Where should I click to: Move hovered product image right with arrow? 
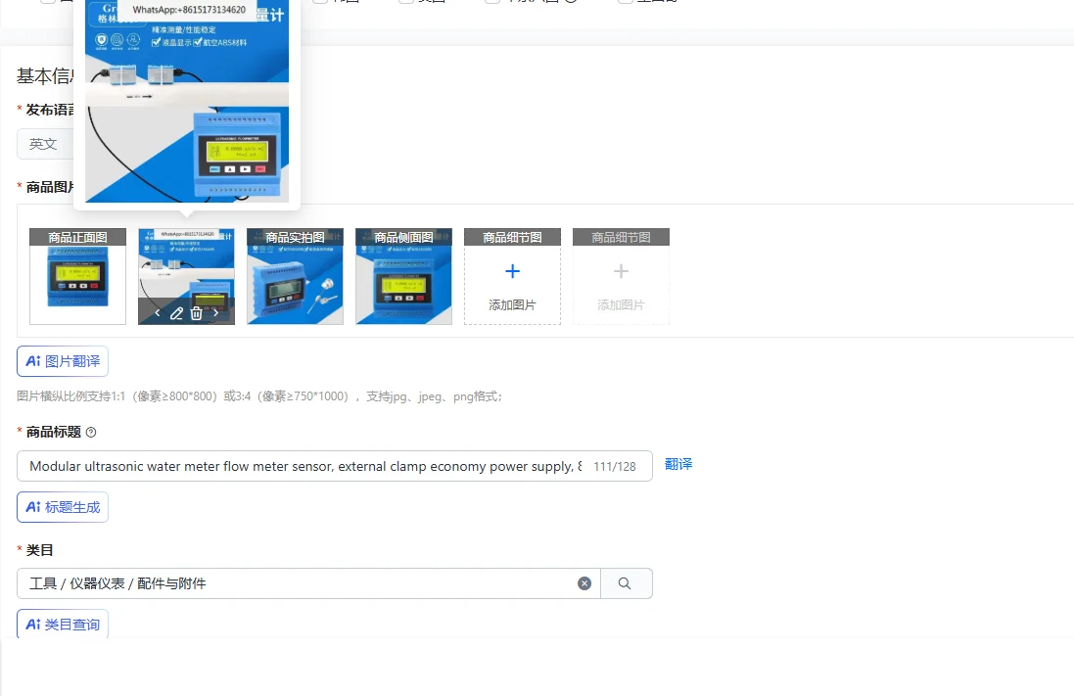215,313
